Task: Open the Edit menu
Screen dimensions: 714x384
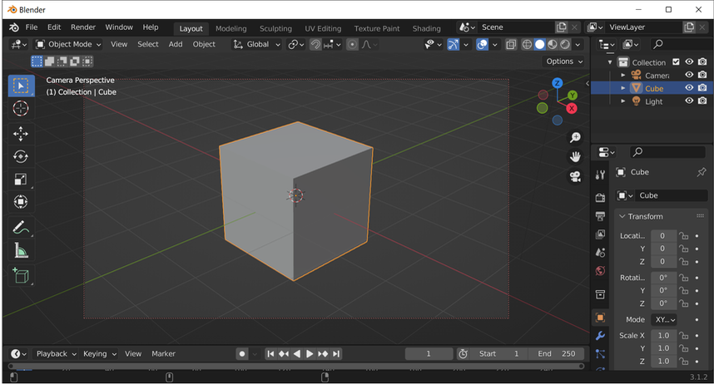Action: 54,27
